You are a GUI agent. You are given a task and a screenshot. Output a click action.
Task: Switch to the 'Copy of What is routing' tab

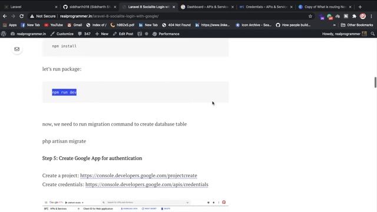(325, 7)
